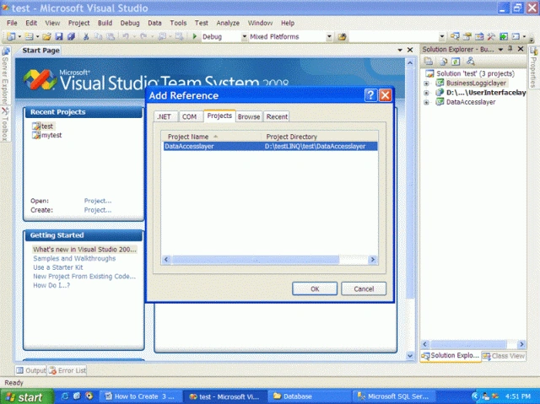This screenshot has height=404, width=540.
Task: Click View Class Diagram icon
Action: (x=471, y=62)
